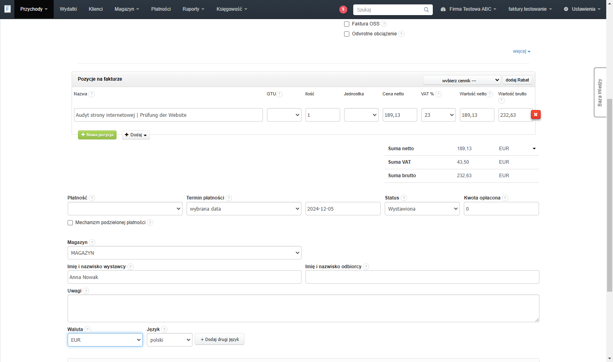
Task: Click the dodaj Rabat button
Action: pos(517,80)
